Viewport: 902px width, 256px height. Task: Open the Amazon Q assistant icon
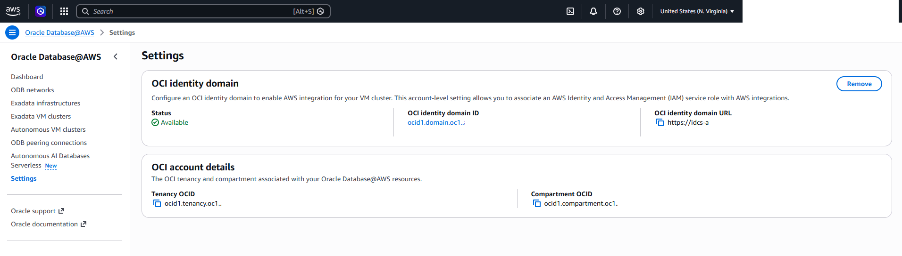(x=41, y=11)
